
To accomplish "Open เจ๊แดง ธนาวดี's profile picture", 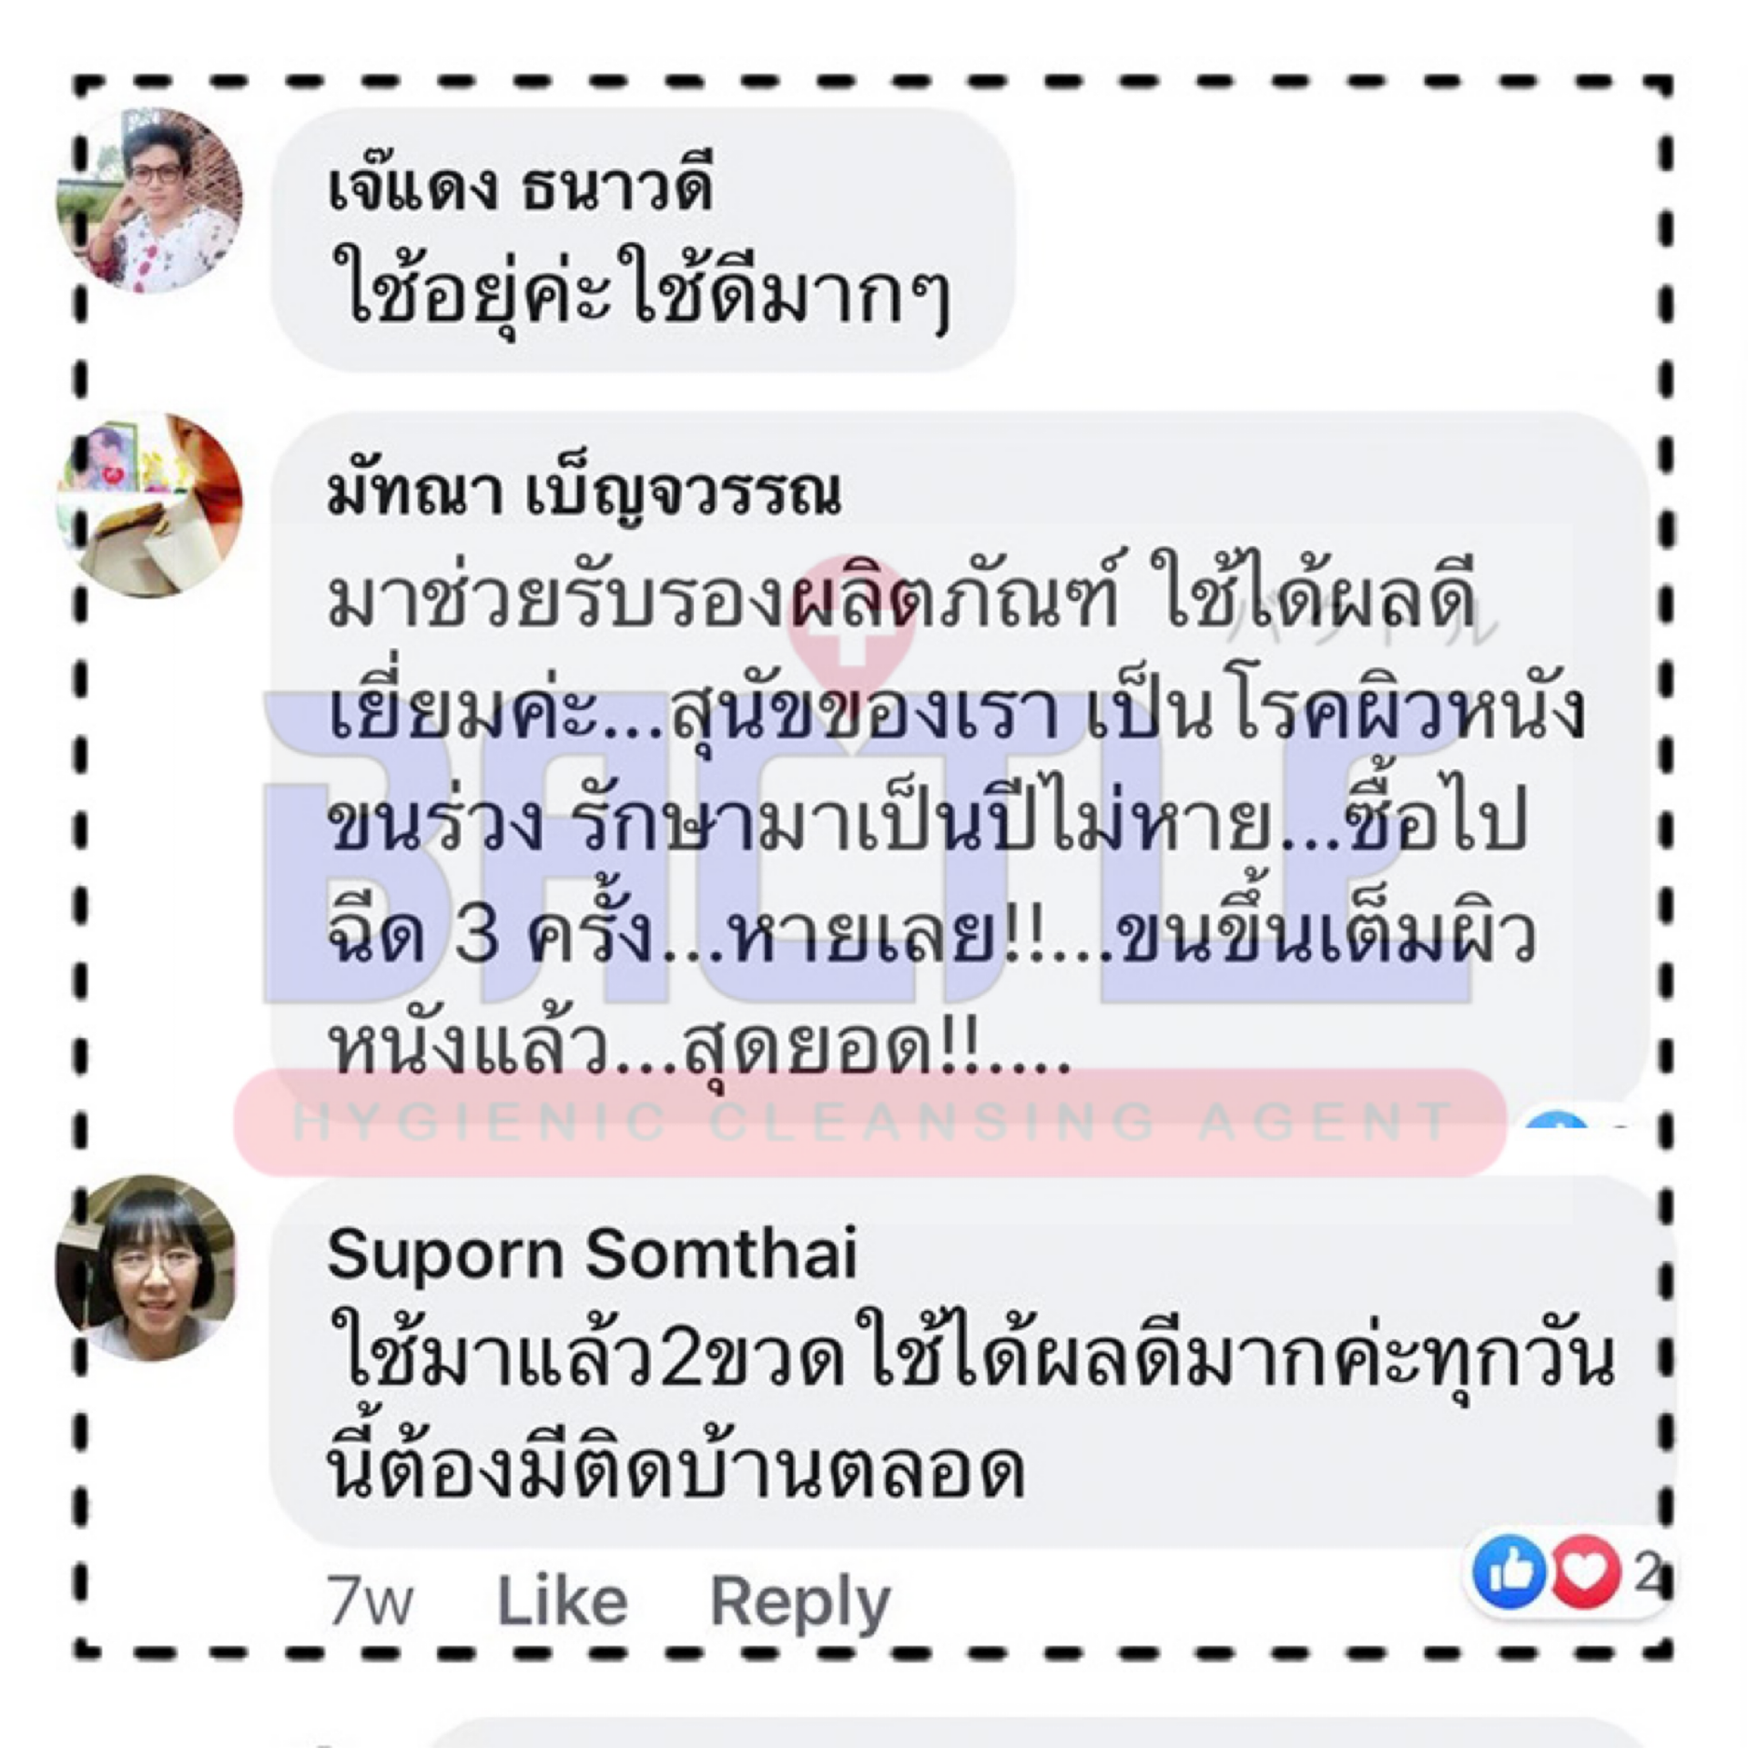I will pos(149,200).
